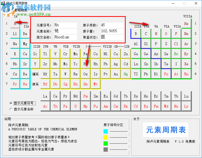Viewport: 202px width, 158px height.
Task: Click the cyan swatch in 原子结构分区 legend
Action: 105,131
